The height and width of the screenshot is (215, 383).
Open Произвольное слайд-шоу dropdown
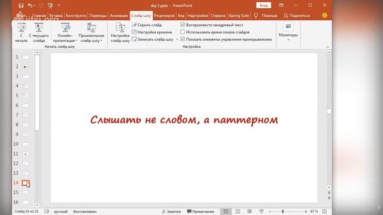pyautogui.click(x=92, y=32)
